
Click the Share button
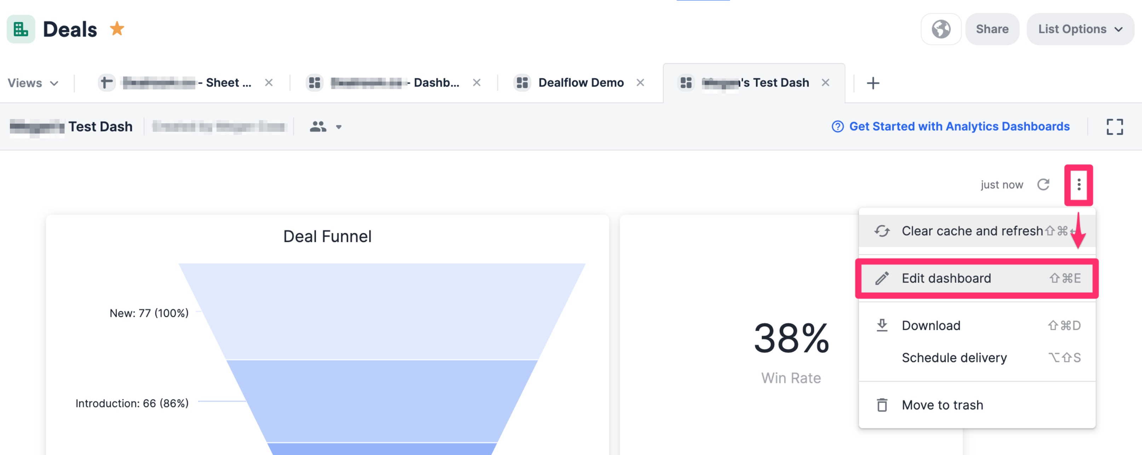[992, 29]
